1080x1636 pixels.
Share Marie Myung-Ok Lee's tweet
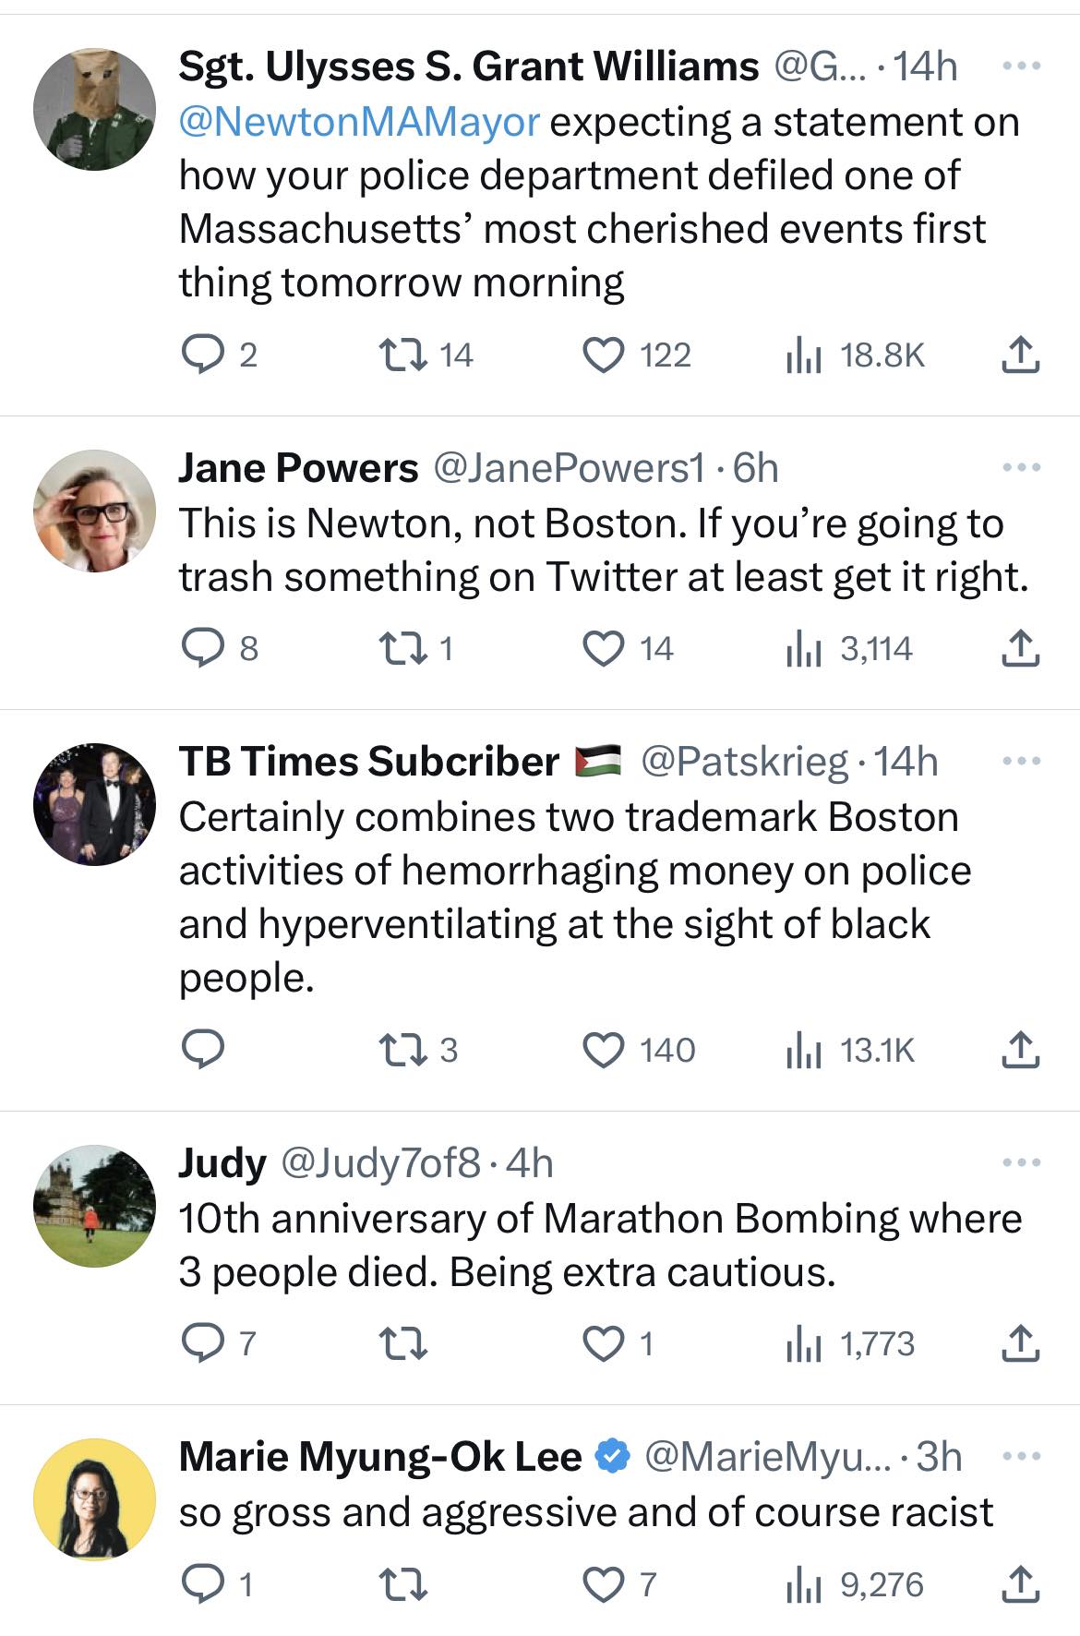click(x=1020, y=1584)
